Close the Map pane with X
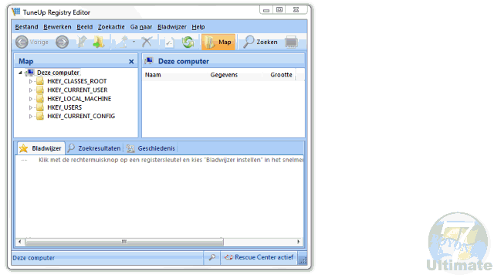 click(x=131, y=62)
